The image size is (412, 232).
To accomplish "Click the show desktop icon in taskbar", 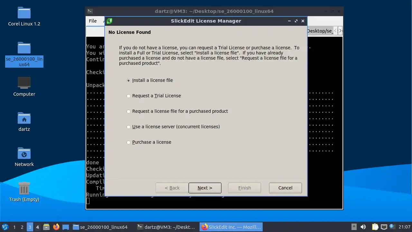I will coord(66,227).
